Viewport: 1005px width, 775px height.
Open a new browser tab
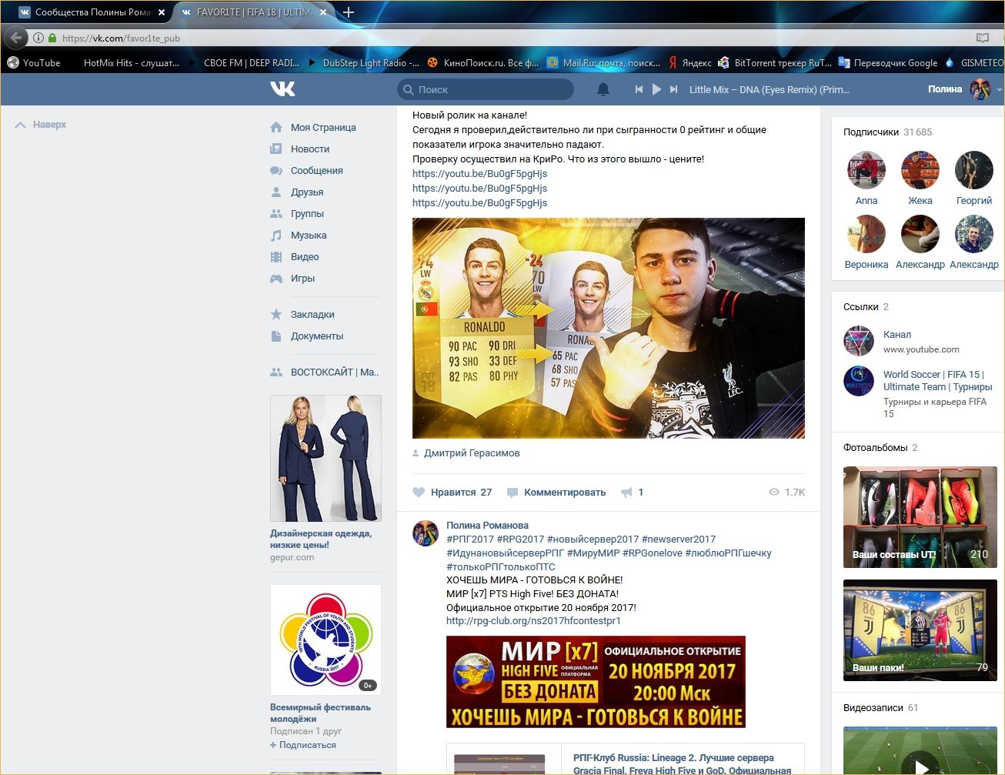tap(349, 12)
